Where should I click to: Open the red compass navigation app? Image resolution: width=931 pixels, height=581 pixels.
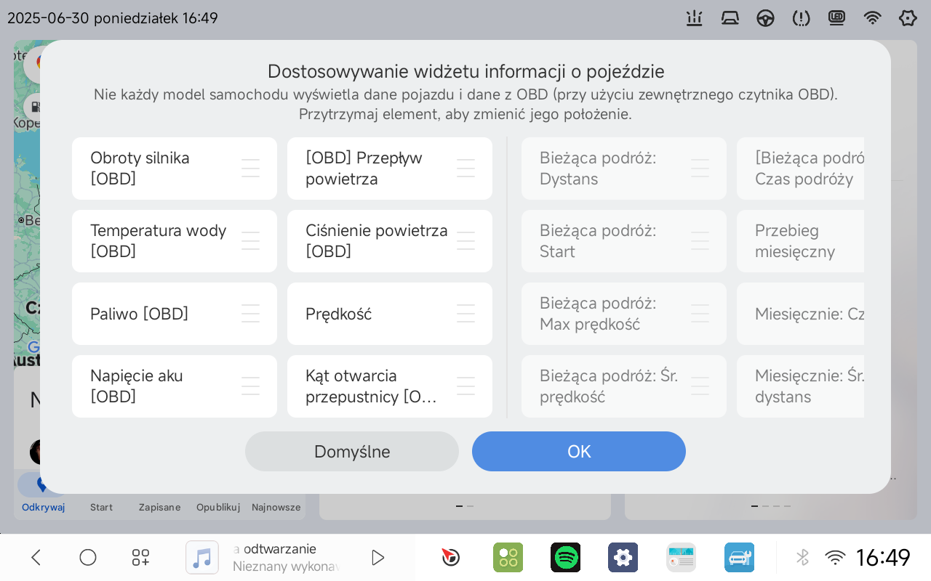(450, 558)
